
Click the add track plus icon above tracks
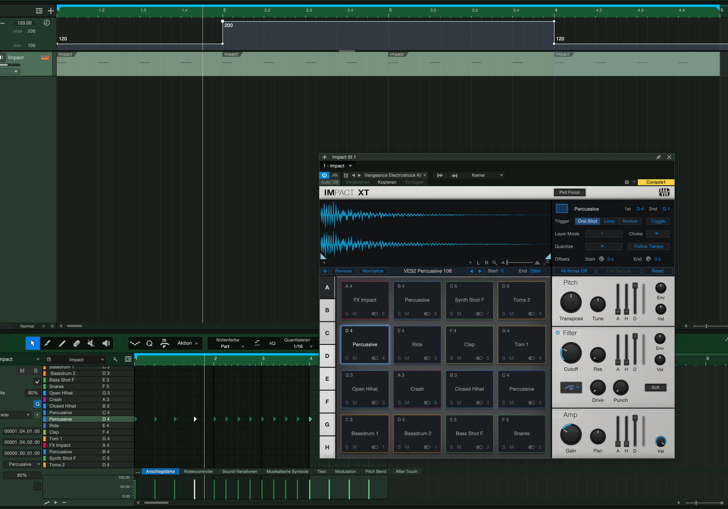tap(51, 10)
